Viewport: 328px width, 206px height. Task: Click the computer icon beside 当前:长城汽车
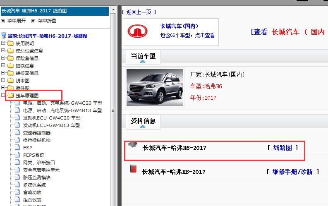tap(4, 35)
